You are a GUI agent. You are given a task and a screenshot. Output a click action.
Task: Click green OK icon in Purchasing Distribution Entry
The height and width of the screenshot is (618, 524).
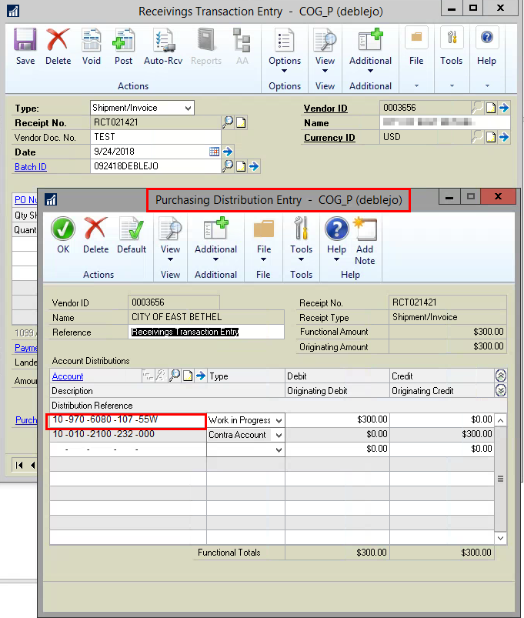click(x=63, y=235)
